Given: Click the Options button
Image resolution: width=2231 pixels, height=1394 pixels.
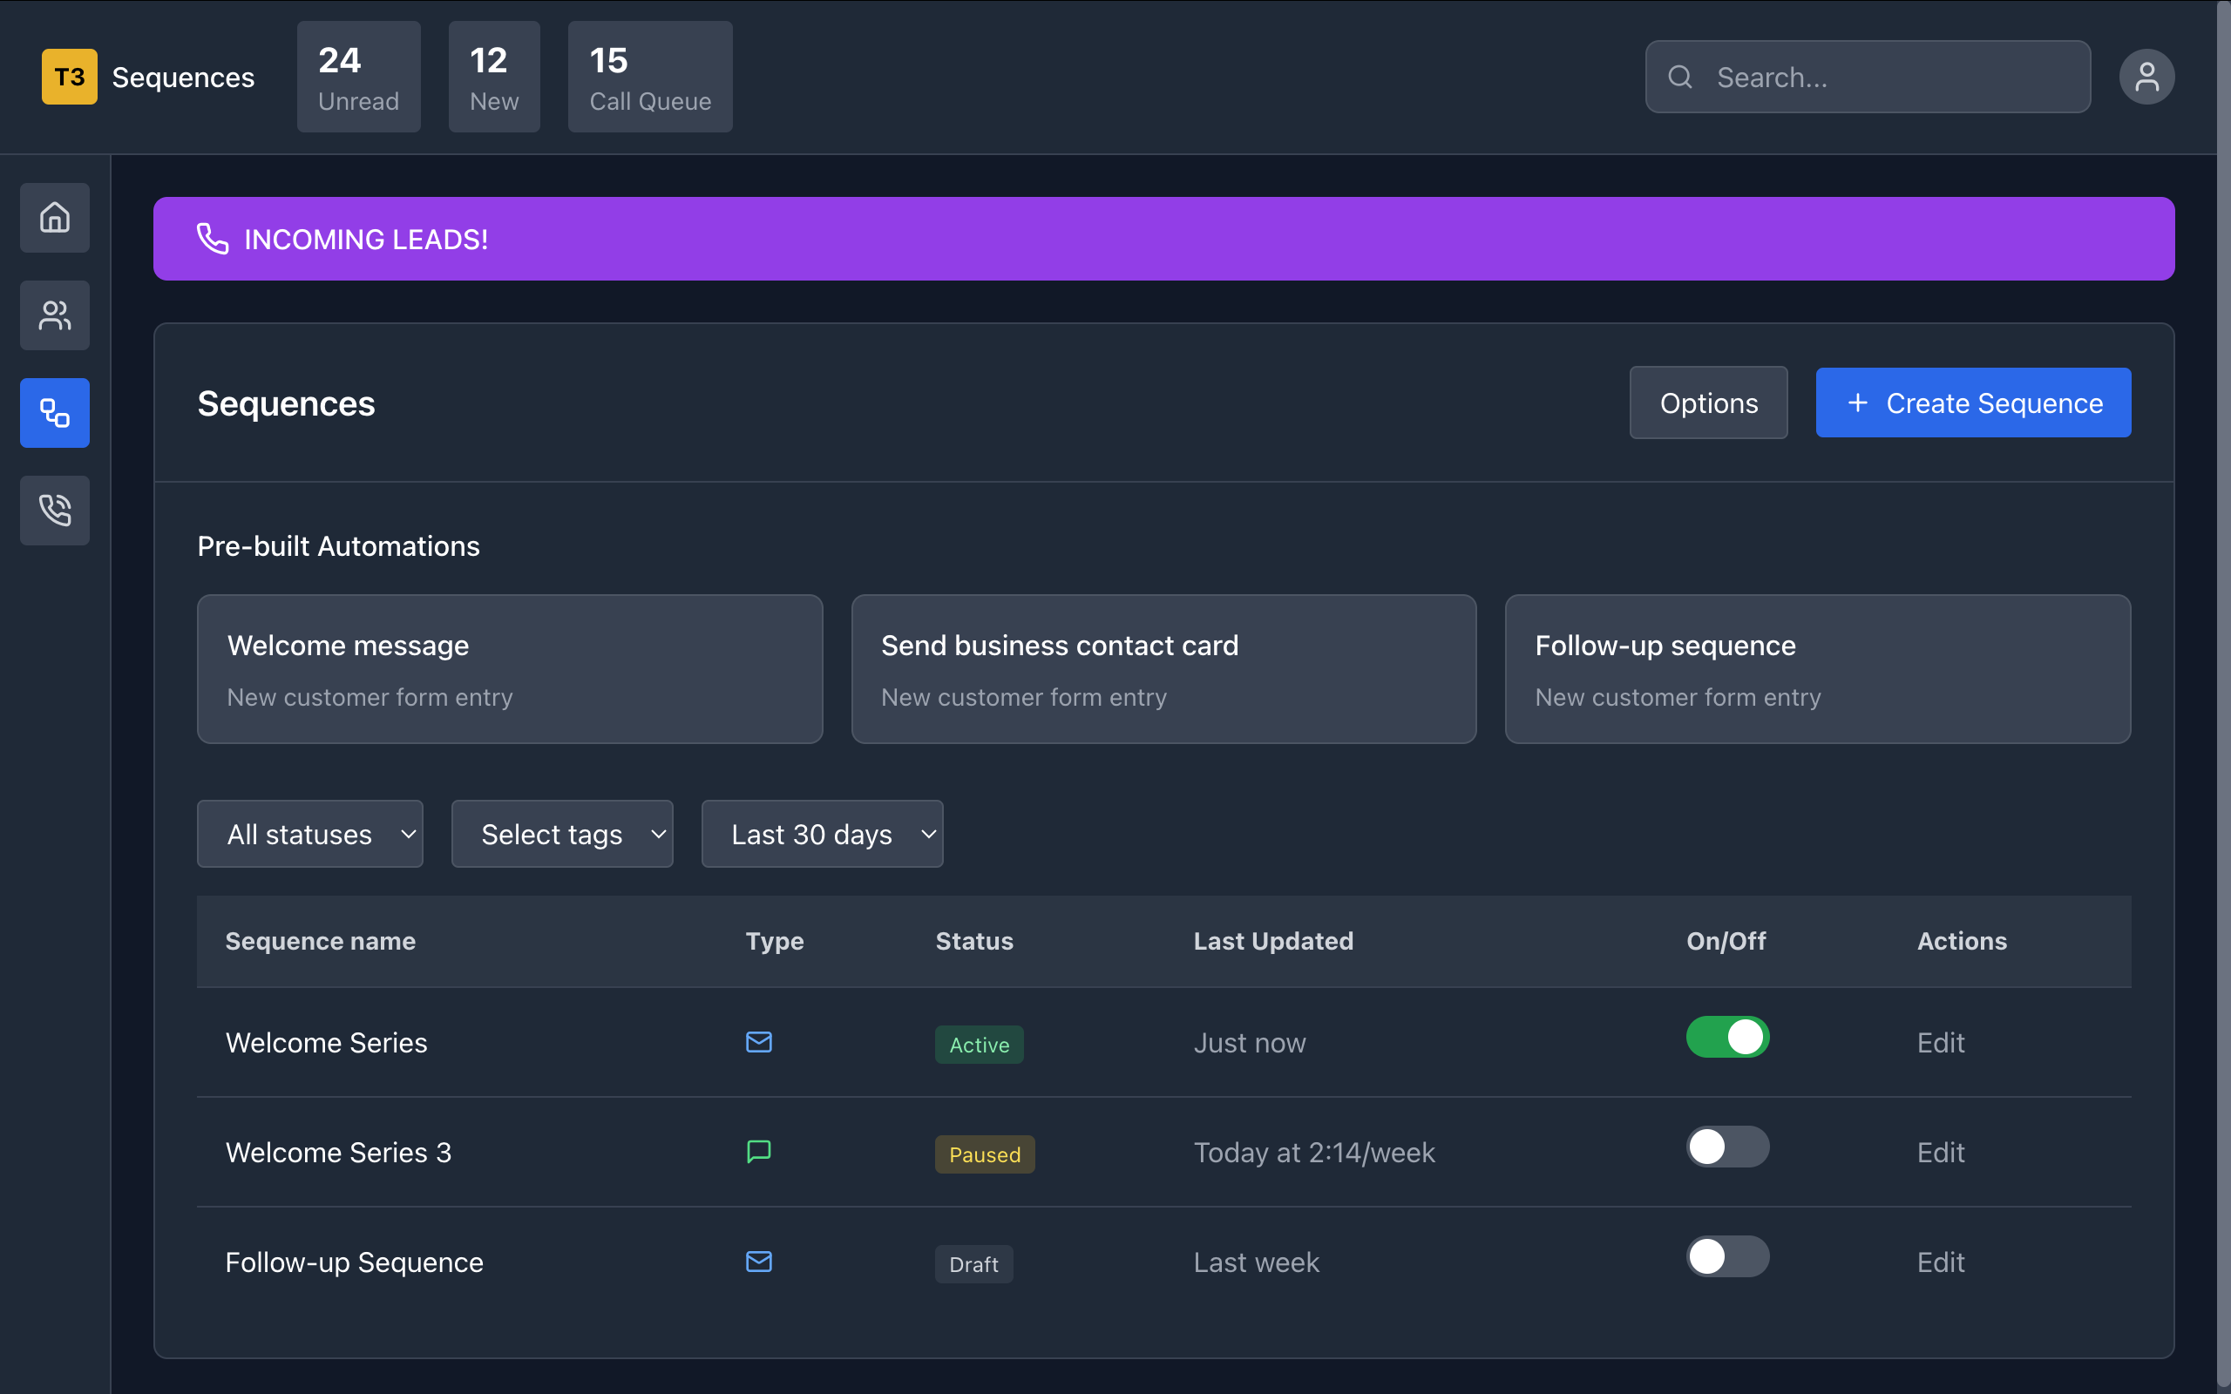Looking at the screenshot, I should pos(1708,403).
